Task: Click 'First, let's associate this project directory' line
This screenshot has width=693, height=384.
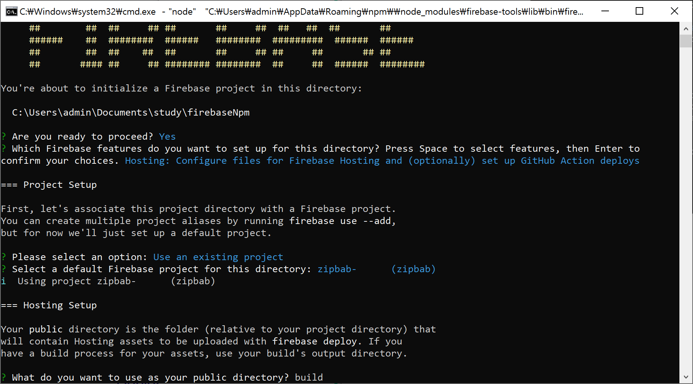Action: (x=198, y=209)
